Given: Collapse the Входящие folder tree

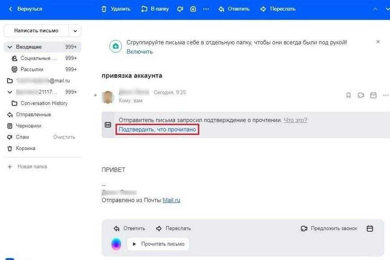Looking at the screenshot, I should (9, 47).
